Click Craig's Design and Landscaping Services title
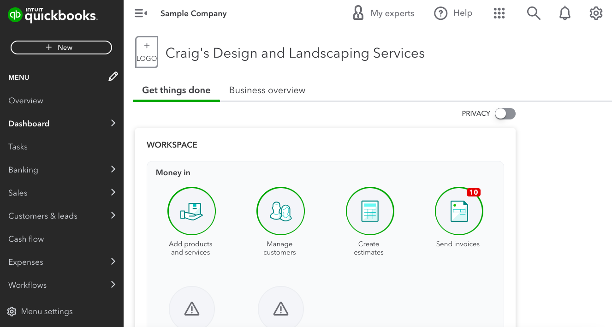The width and height of the screenshot is (612, 327). [x=295, y=53]
